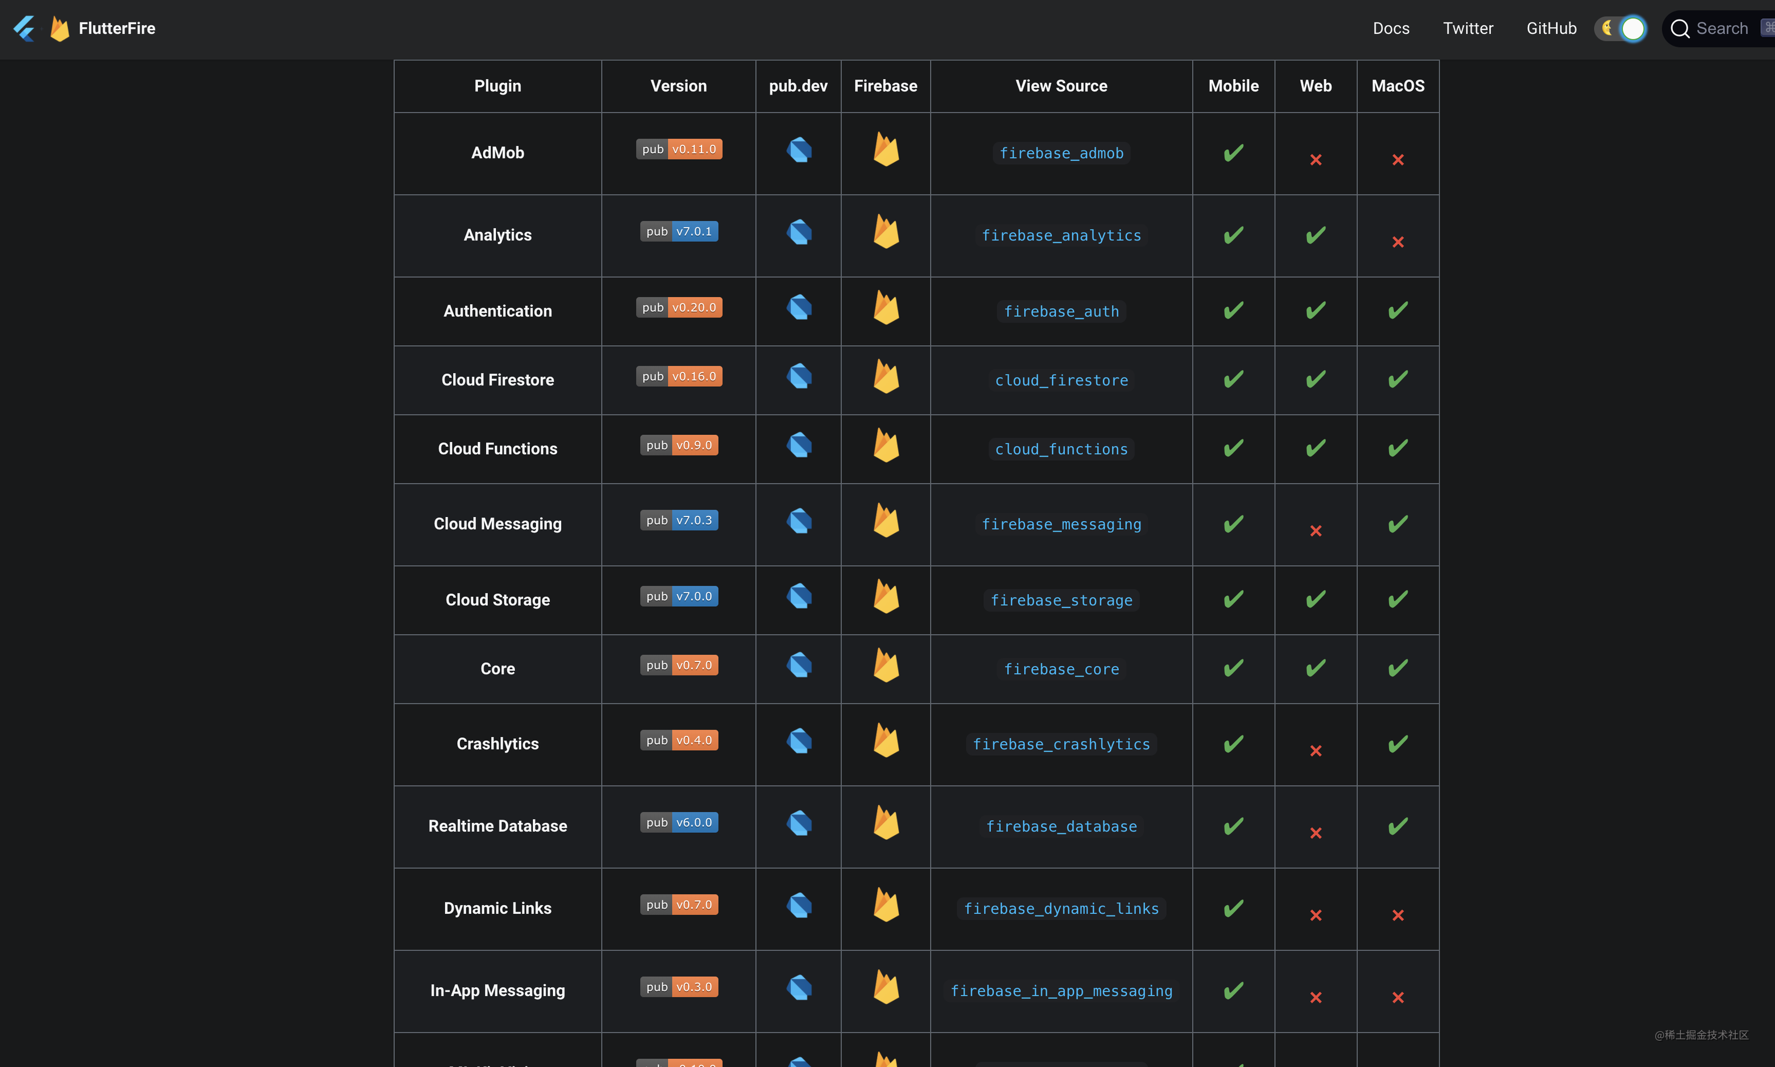Click the pub v7.0.0 badge for Cloud Storage

(679, 596)
